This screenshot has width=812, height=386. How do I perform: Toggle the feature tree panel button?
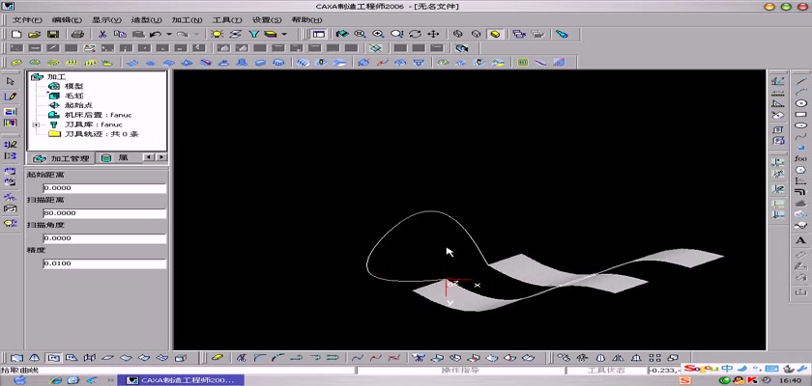[x=318, y=34]
